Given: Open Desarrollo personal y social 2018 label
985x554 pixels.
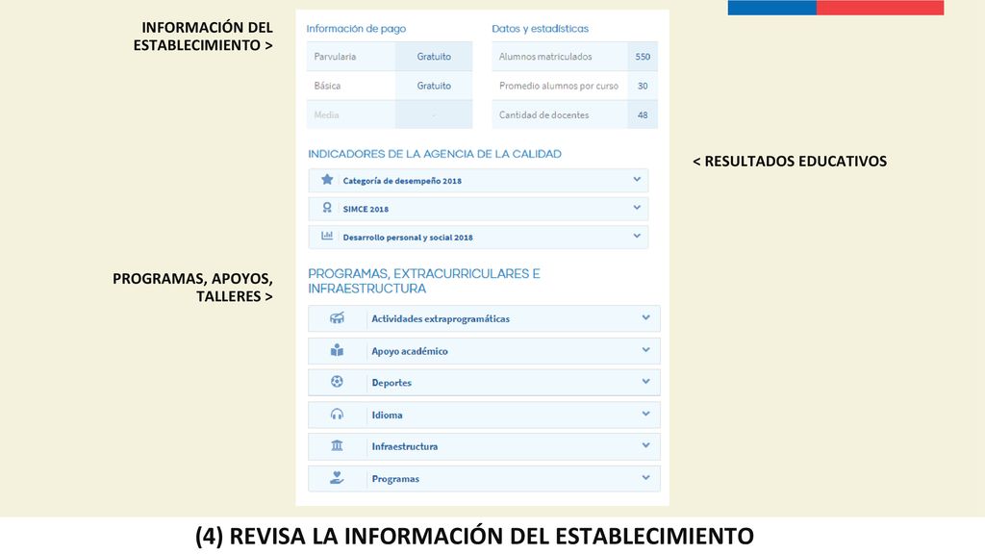Looking at the screenshot, I should tap(408, 238).
